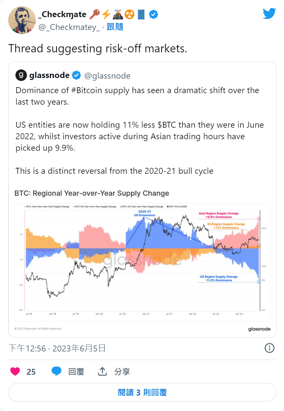
Task: Follow the account via 跟隨 link
Action: point(115,27)
